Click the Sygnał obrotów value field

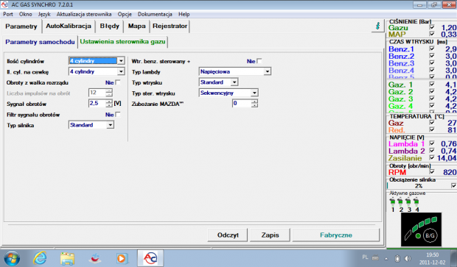click(97, 103)
